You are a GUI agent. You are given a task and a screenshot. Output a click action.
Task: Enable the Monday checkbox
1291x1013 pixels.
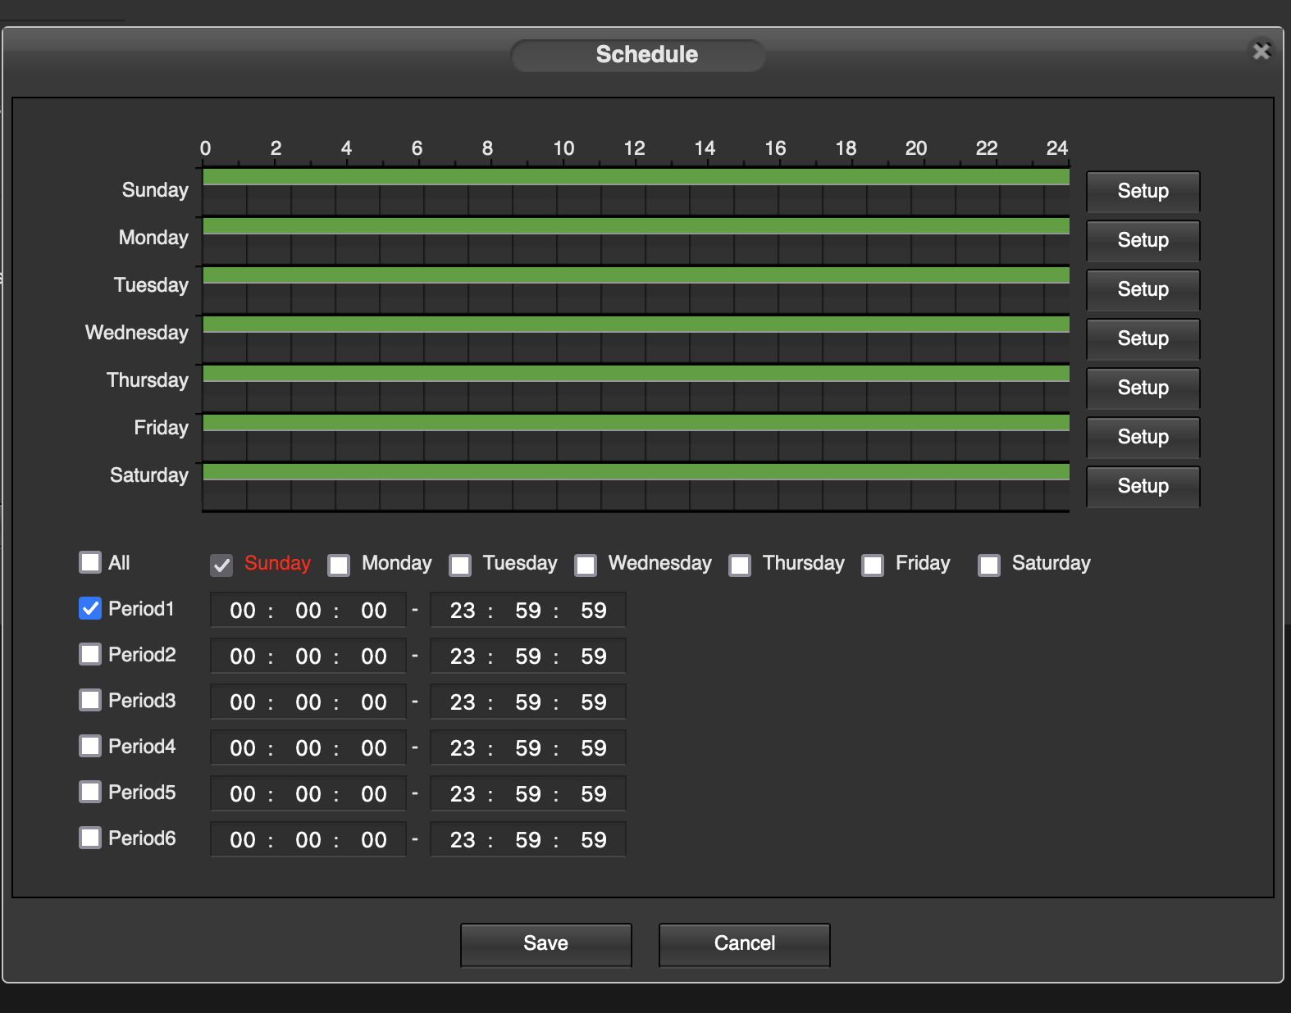point(339,565)
